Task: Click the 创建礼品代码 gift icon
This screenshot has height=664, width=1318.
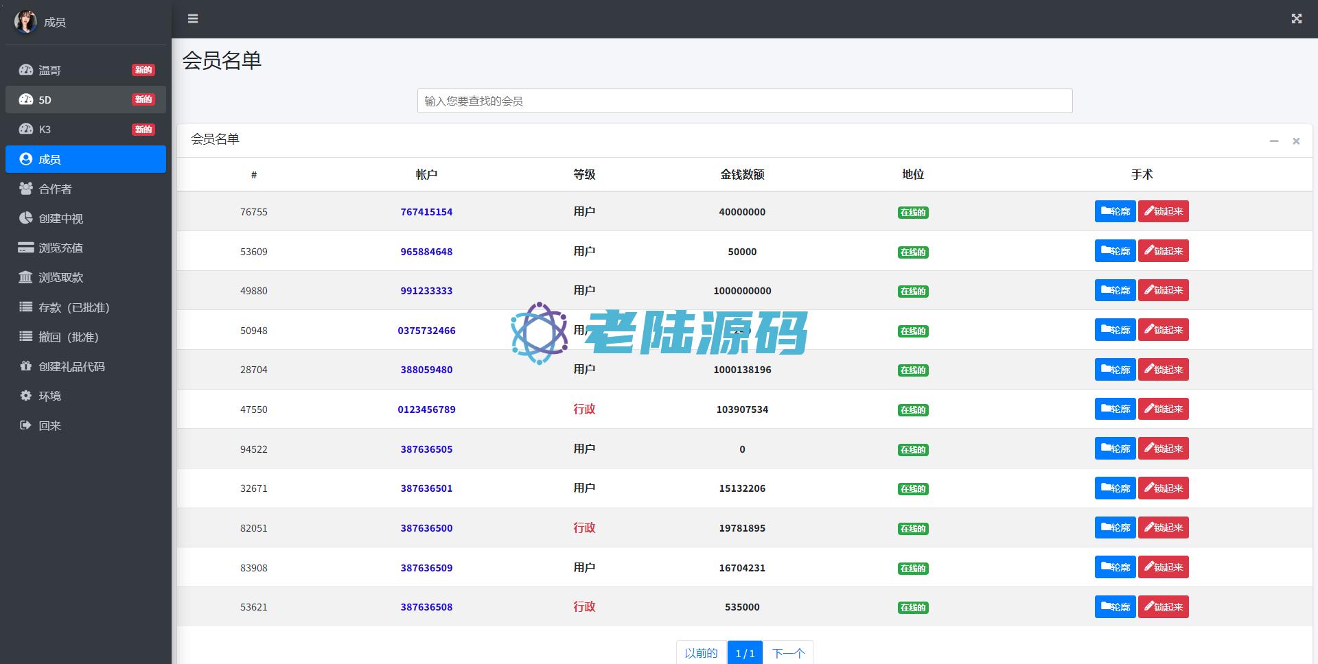Action: (x=26, y=366)
